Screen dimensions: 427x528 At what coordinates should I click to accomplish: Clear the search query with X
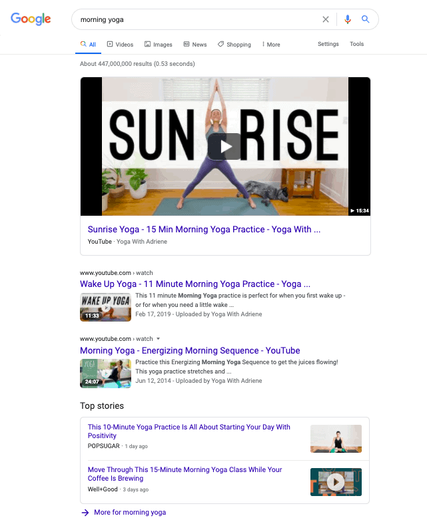326,19
